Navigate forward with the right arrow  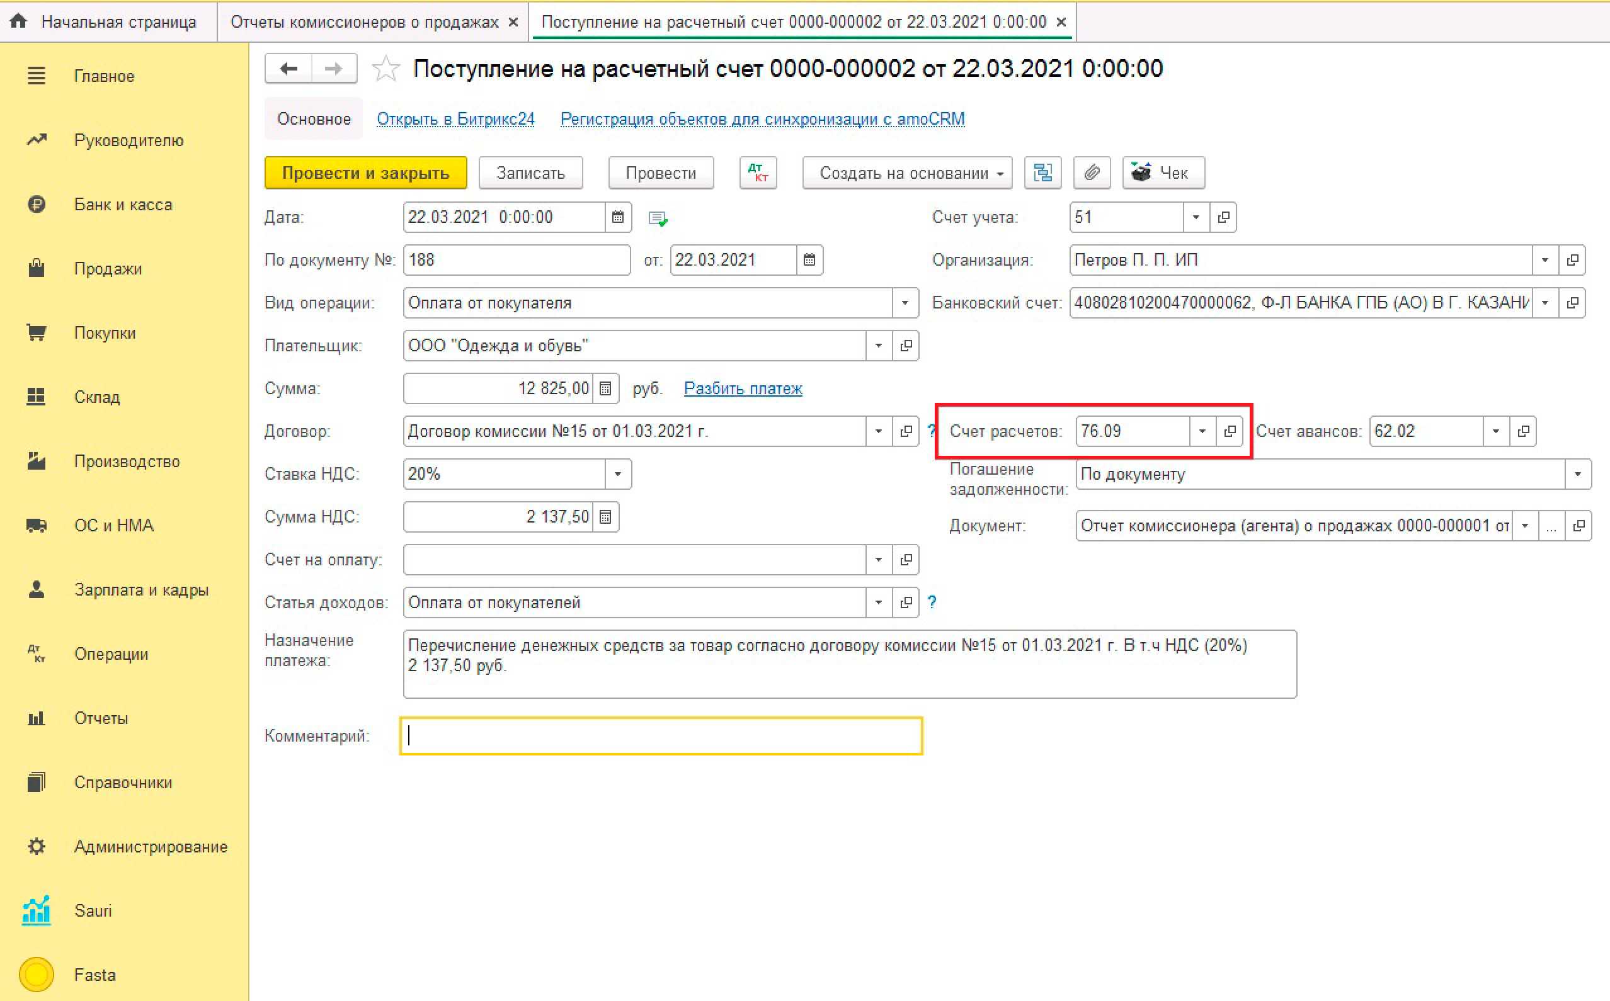click(x=334, y=68)
